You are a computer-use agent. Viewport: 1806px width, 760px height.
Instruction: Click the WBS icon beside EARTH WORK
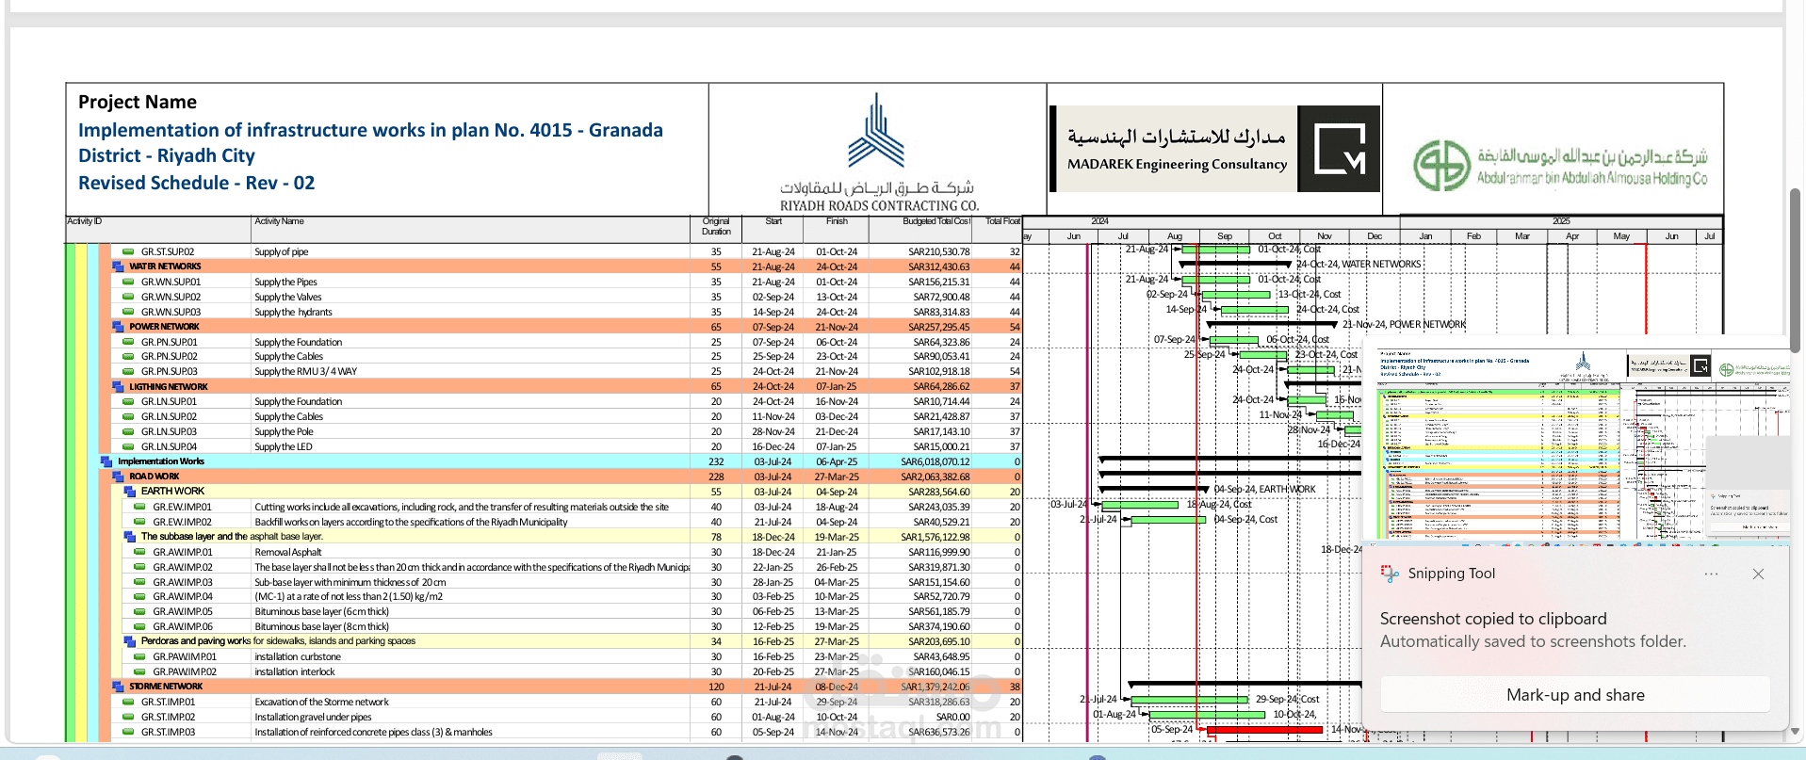(130, 492)
